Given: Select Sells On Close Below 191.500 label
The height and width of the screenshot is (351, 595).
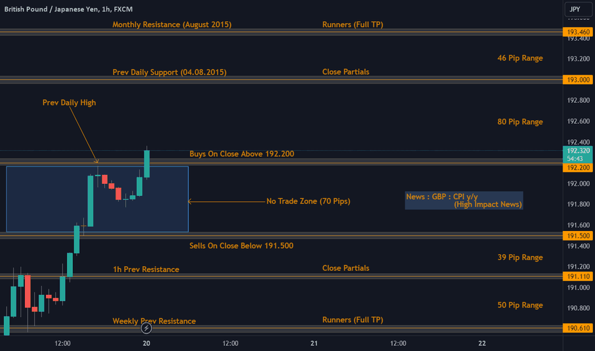Looking at the screenshot, I should (x=241, y=246).
